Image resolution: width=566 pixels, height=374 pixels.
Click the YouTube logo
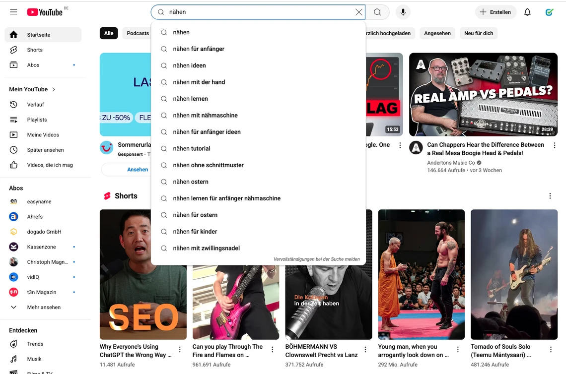pyautogui.click(x=45, y=12)
